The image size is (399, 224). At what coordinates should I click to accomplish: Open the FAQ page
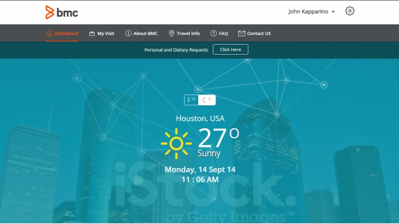pyautogui.click(x=219, y=33)
